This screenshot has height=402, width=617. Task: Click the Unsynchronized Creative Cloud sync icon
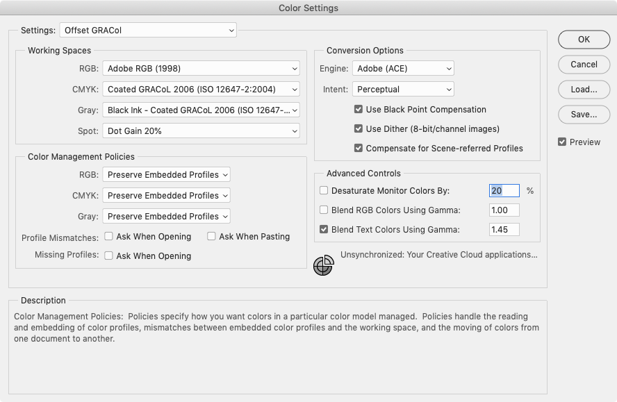(323, 265)
